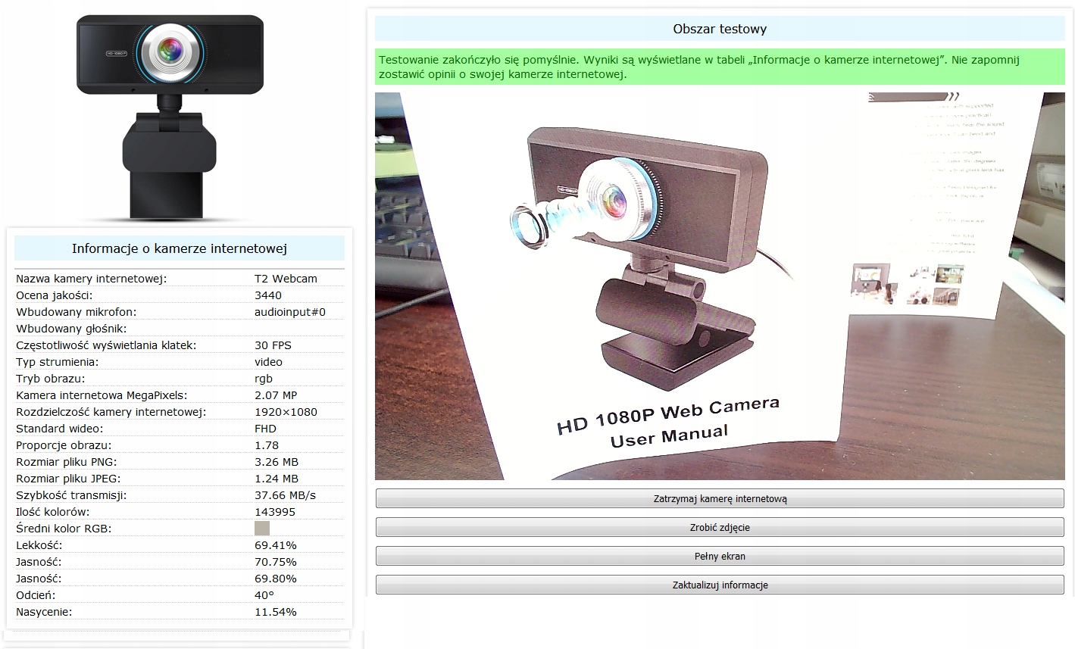The height and width of the screenshot is (649, 1075).
Task: Click the color count value '143995'
Action: (275, 512)
